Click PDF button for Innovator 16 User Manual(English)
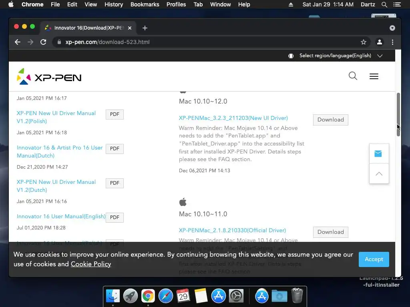410x307 pixels. [115, 217]
